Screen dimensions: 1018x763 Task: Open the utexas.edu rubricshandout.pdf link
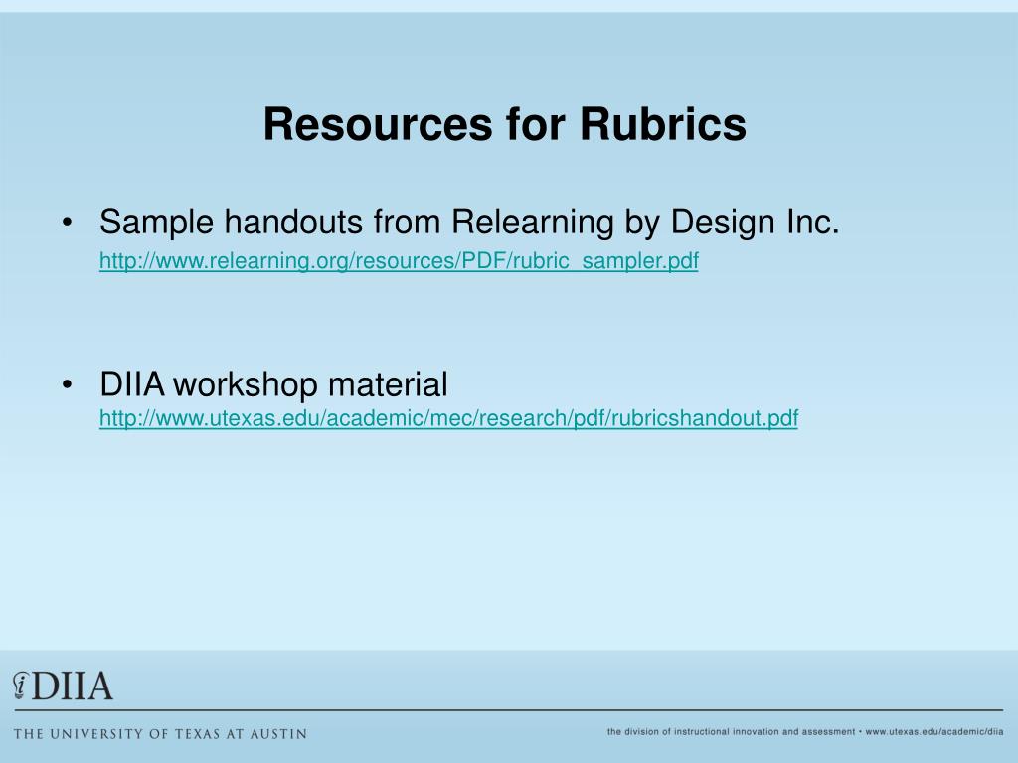(x=448, y=418)
